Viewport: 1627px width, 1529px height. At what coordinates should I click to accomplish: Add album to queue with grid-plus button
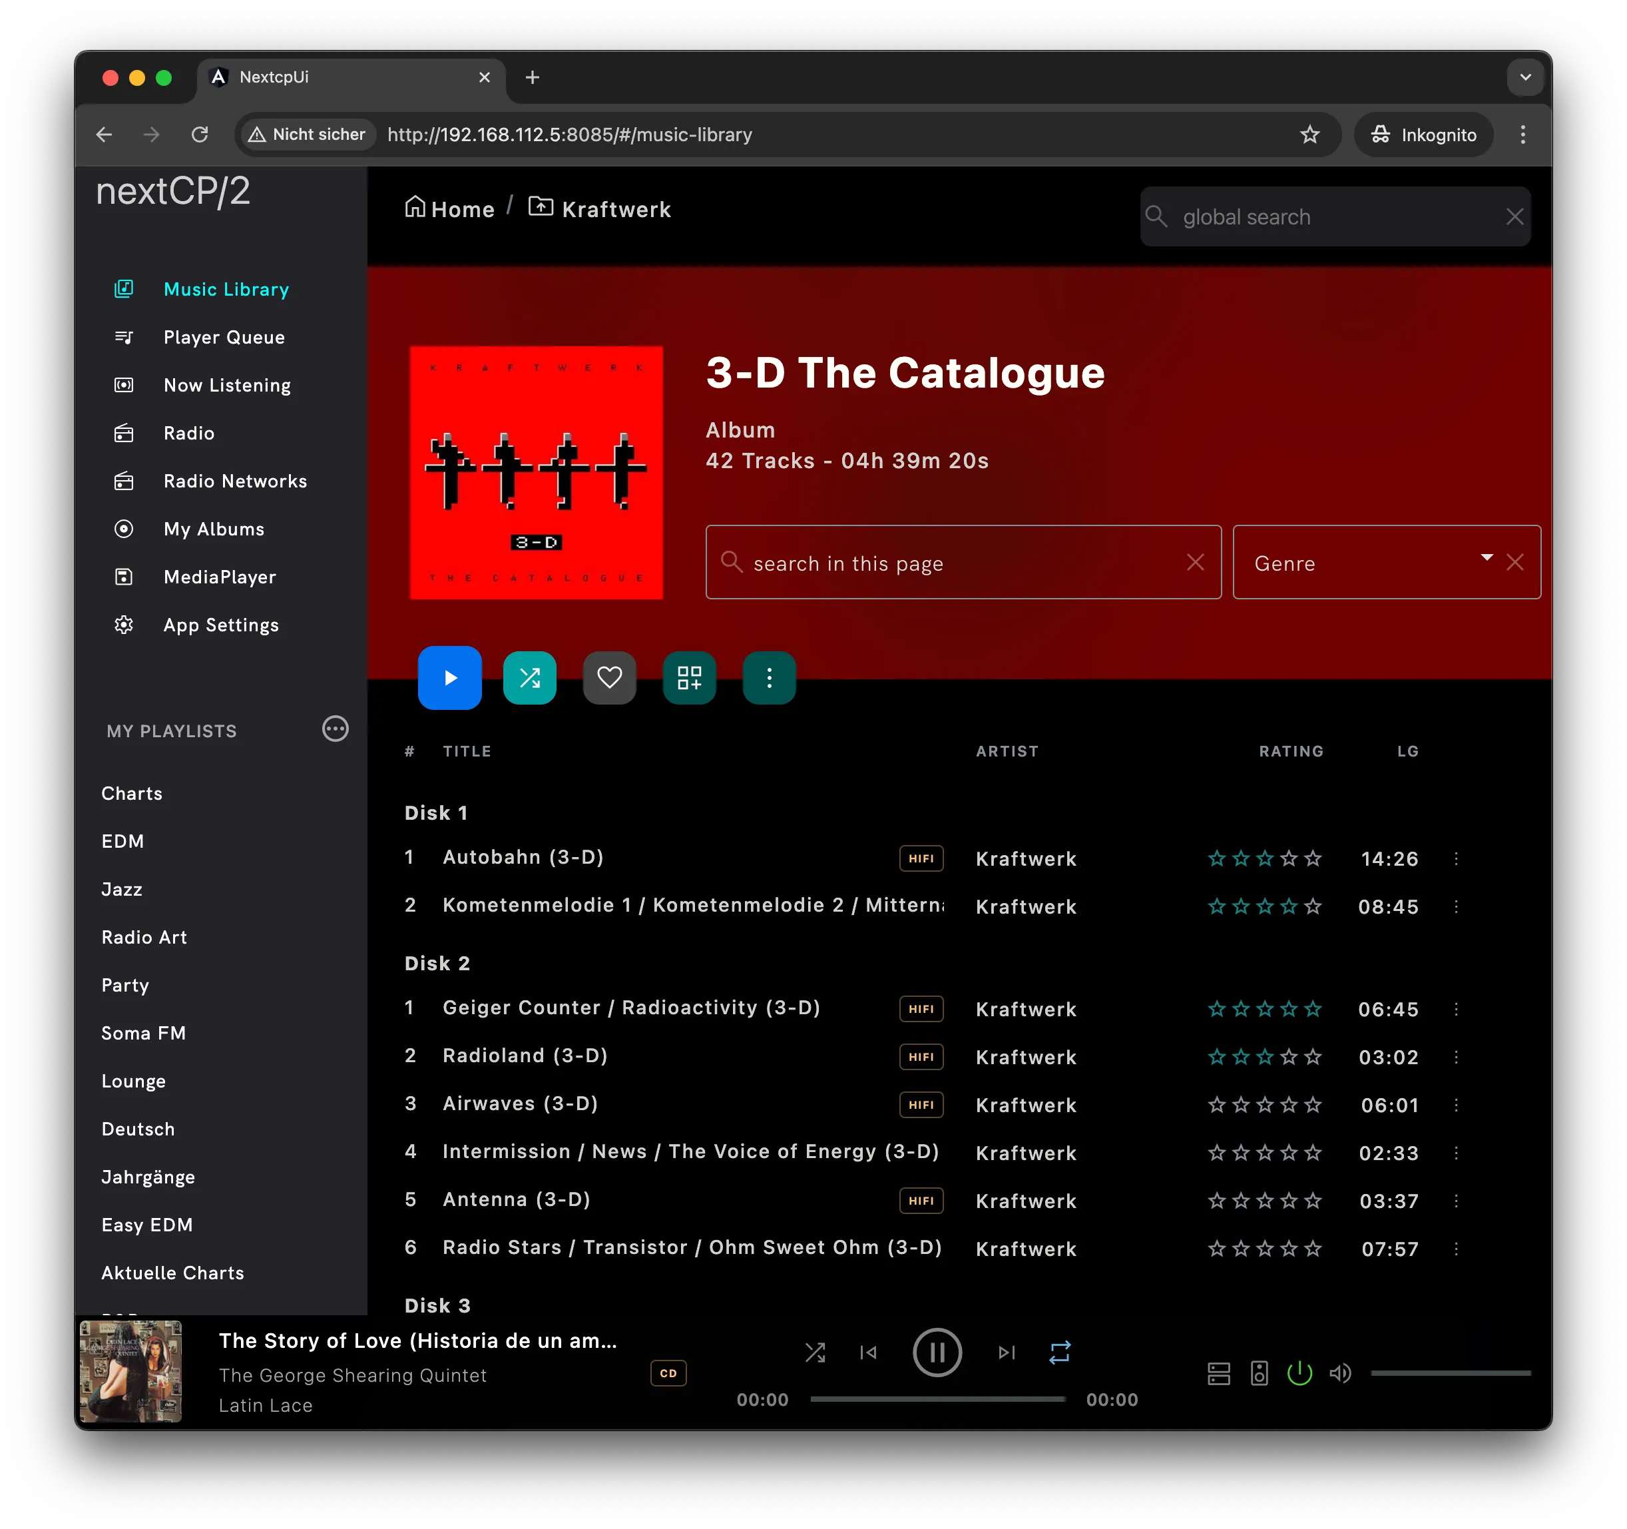click(x=689, y=677)
